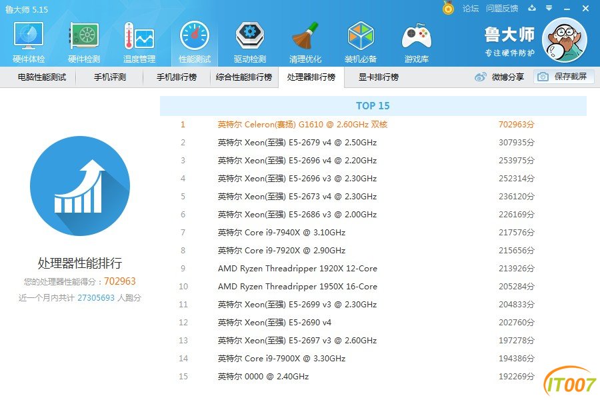Select the 处理器排行榜 tab
Viewport: 600px width, 400px height.
(311, 77)
